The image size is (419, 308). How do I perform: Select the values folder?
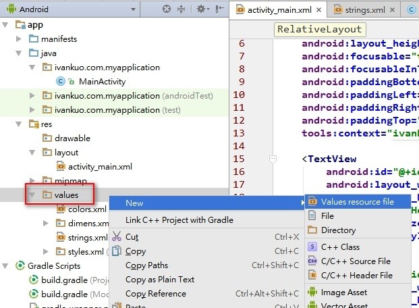pos(66,195)
